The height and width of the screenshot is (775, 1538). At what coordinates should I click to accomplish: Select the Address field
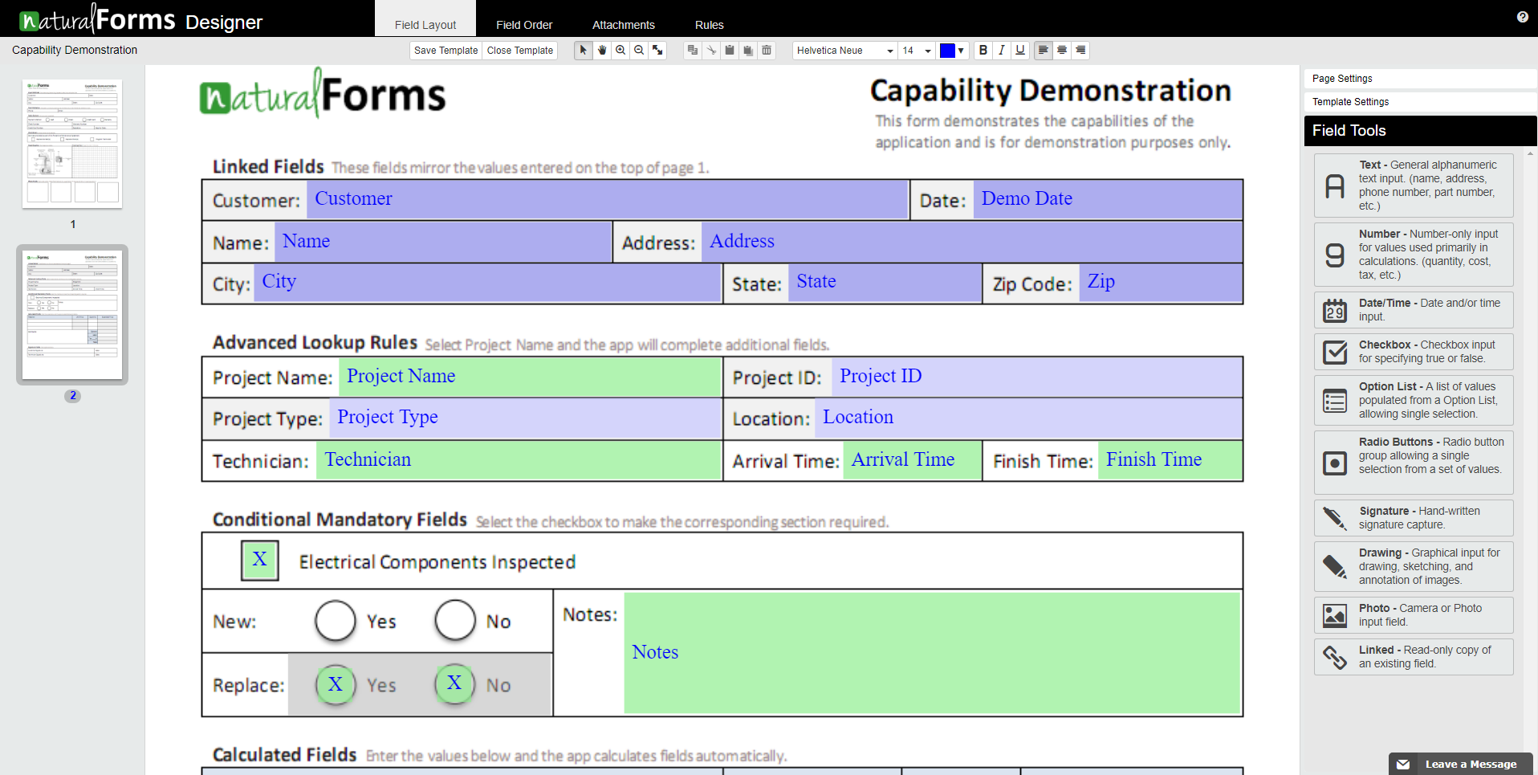coord(972,242)
